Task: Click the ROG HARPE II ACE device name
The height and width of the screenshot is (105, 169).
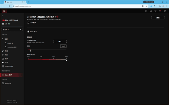Action: pyautogui.click(x=12, y=20)
